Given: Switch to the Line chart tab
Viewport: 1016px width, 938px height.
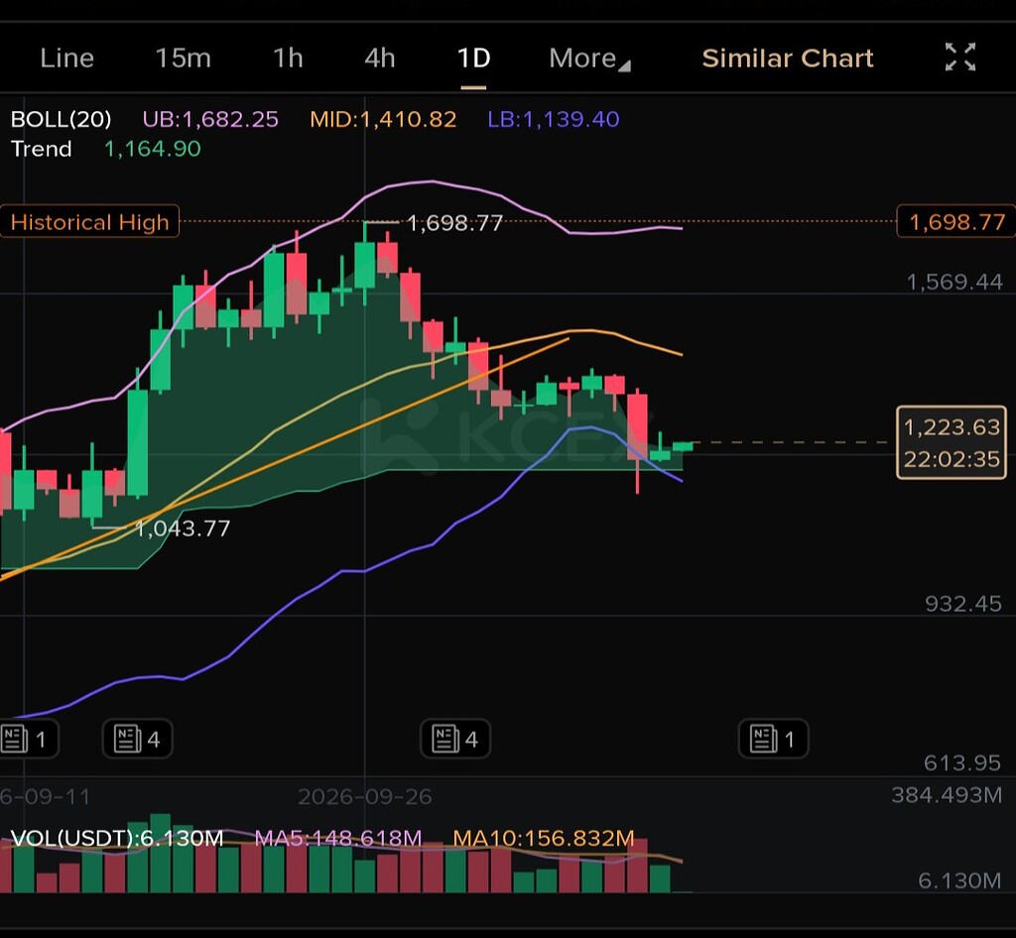Looking at the screenshot, I should (x=66, y=59).
